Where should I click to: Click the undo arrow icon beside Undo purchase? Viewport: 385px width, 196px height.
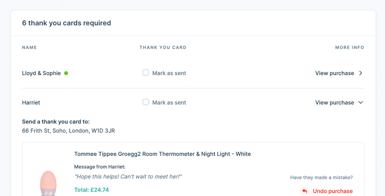pos(305,191)
